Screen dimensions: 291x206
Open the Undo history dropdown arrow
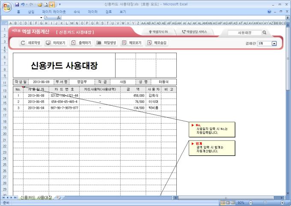coord(27,4)
